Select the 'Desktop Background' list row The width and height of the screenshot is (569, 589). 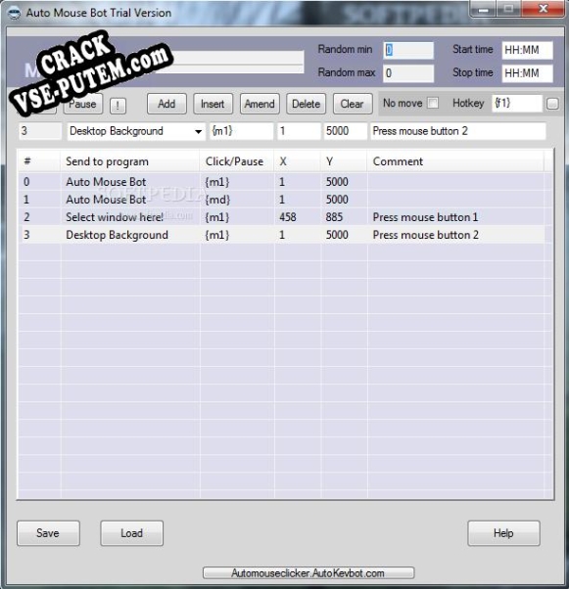pyautogui.click(x=281, y=235)
